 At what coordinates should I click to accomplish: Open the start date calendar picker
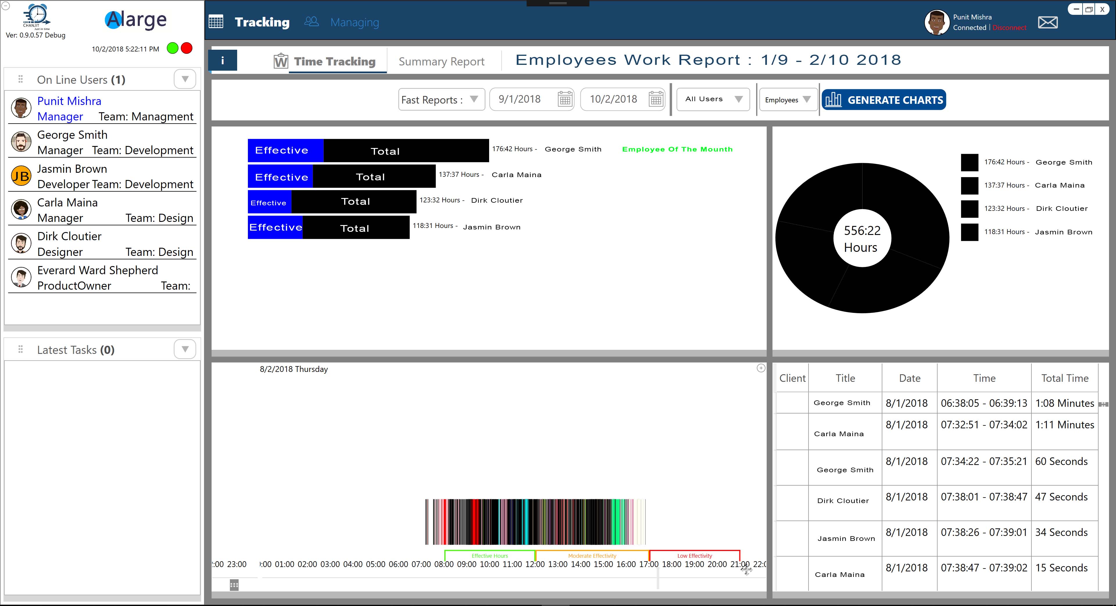(565, 100)
